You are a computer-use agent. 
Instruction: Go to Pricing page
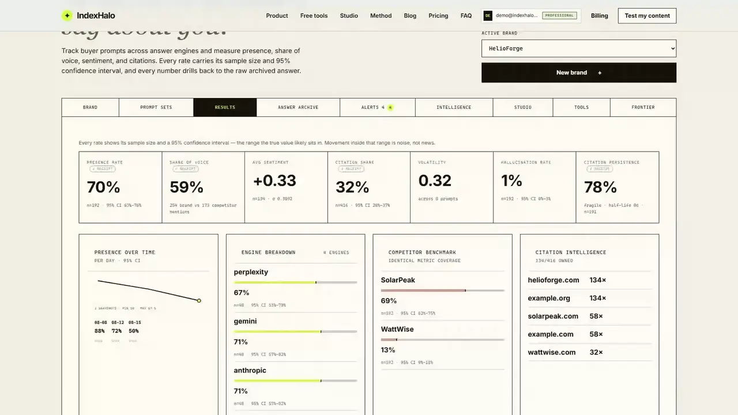click(x=438, y=16)
